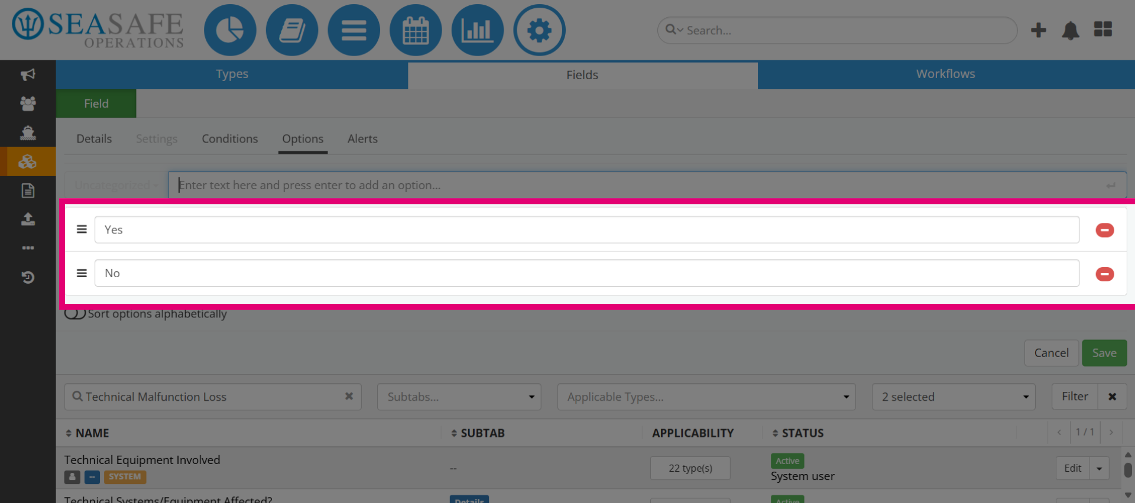Open the Details subtab
Image resolution: width=1135 pixels, height=503 pixels.
pos(94,139)
